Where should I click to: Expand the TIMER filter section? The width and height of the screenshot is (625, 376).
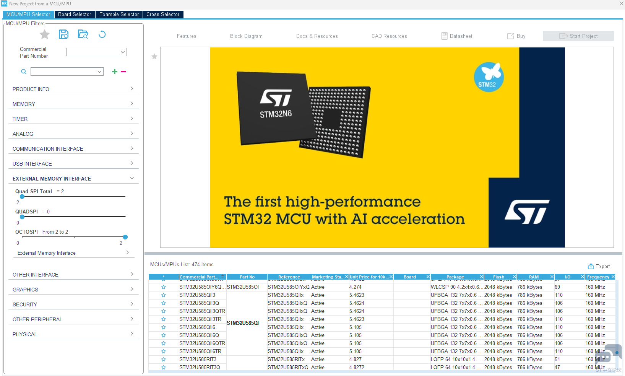coord(73,119)
